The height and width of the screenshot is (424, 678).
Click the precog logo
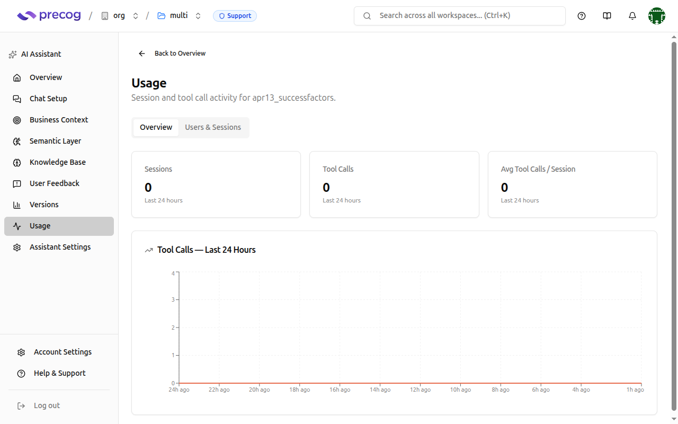(49, 16)
